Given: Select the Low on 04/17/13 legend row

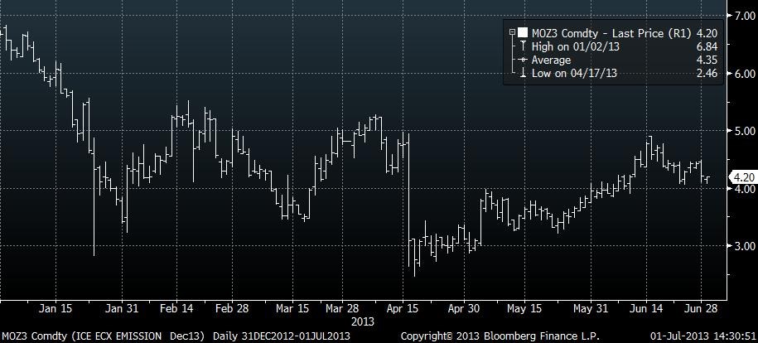Looking at the screenshot, I should pyautogui.click(x=574, y=74).
